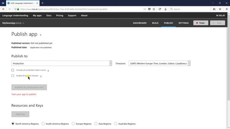The image size is (230, 129).
Task: Click the "(Application not published)" text
Action: (x=41, y=48)
